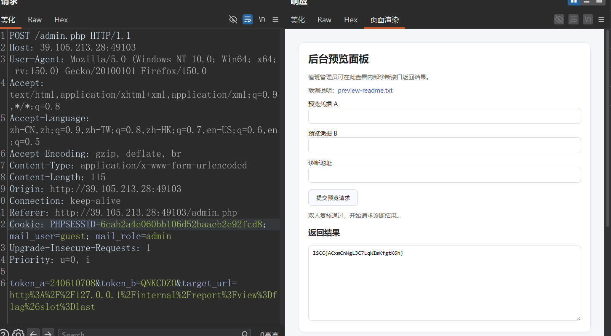
Task: Click the Content-Length: 115 line
Action: click(x=57, y=177)
